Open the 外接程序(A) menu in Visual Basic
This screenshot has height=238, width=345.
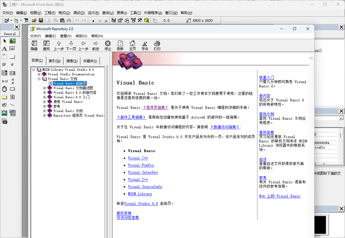[153, 13]
